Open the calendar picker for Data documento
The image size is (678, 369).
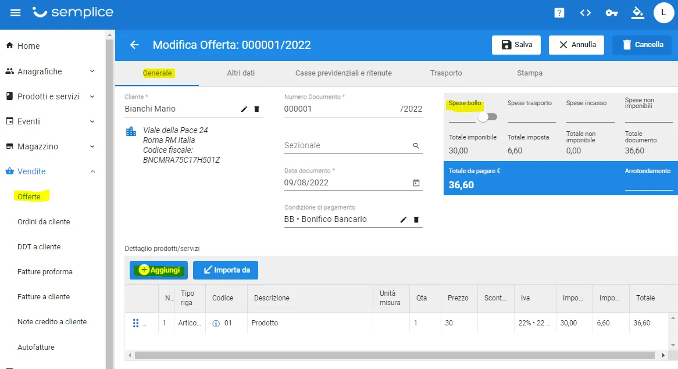tap(416, 183)
